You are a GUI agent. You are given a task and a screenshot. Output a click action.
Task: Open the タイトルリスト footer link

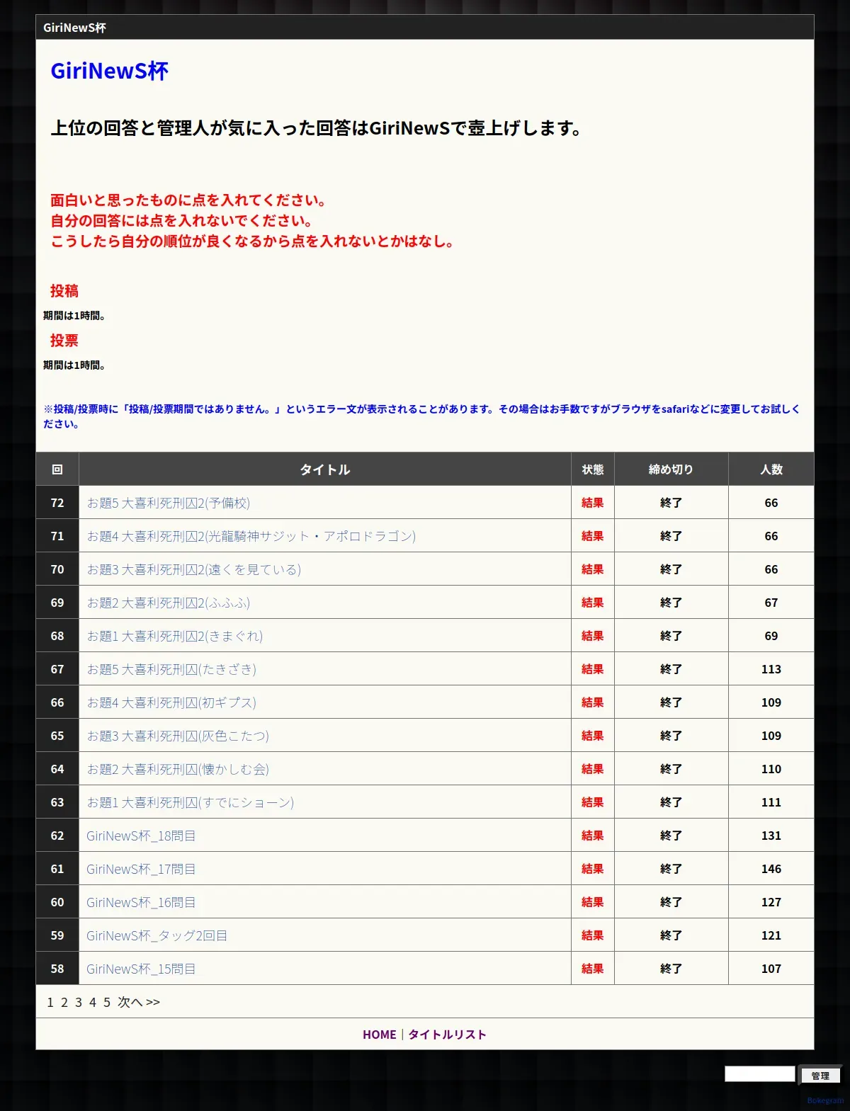coord(448,1035)
